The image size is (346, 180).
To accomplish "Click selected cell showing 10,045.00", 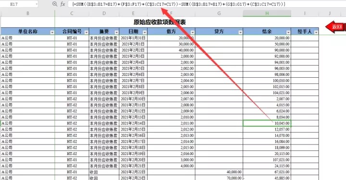I will (267, 123).
